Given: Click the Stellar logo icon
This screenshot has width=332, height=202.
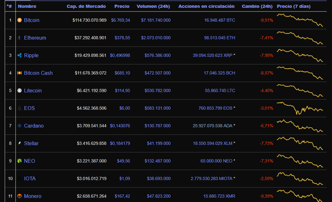Looking at the screenshot, I should (20, 143).
